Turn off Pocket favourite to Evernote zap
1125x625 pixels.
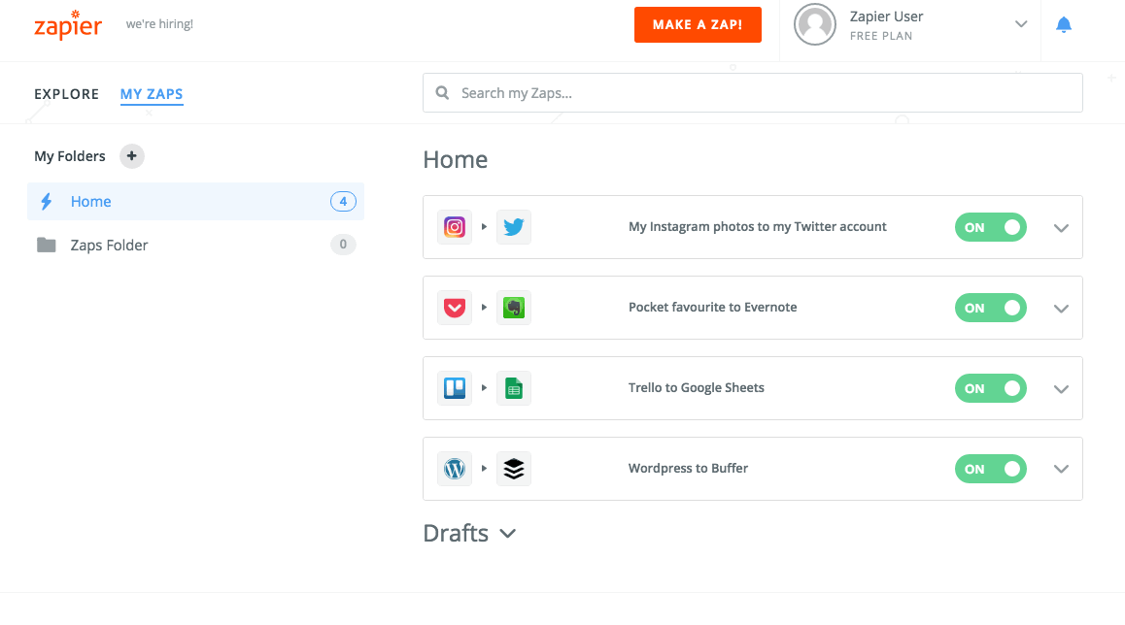pyautogui.click(x=990, y=308)
